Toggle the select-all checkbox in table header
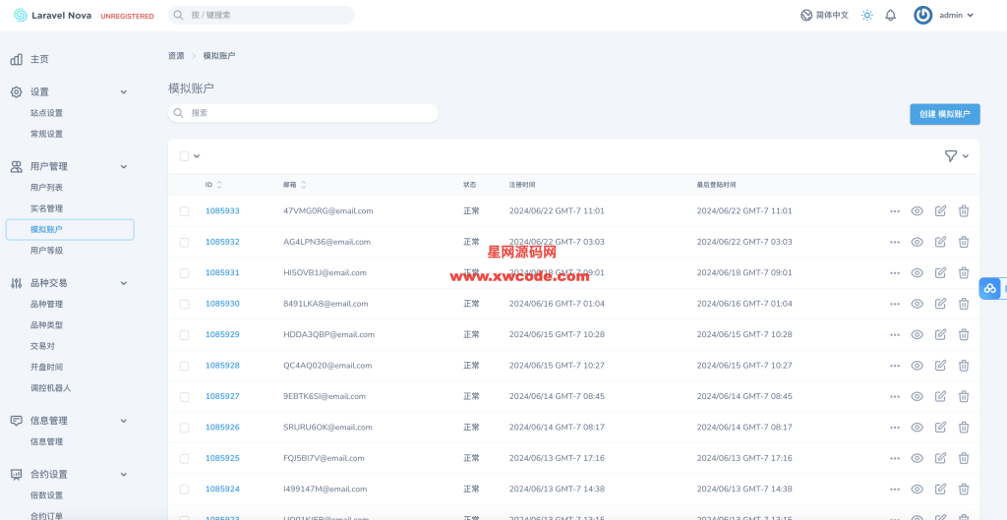1007x520 pixels. pyautogui.click(x=184, y=156)
